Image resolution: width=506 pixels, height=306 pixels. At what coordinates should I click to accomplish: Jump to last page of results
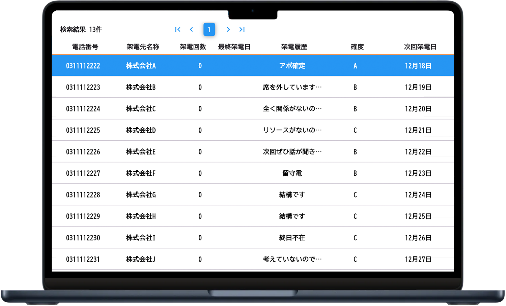[x=242, y=30]
